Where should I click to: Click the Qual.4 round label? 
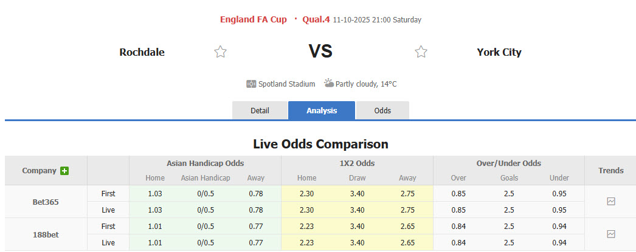[x=316, y=19]
